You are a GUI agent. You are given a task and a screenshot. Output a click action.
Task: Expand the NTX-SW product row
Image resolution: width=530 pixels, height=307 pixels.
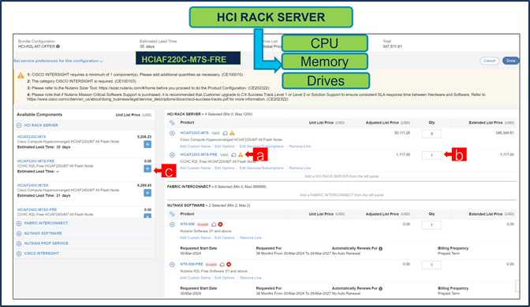(172, 224)
